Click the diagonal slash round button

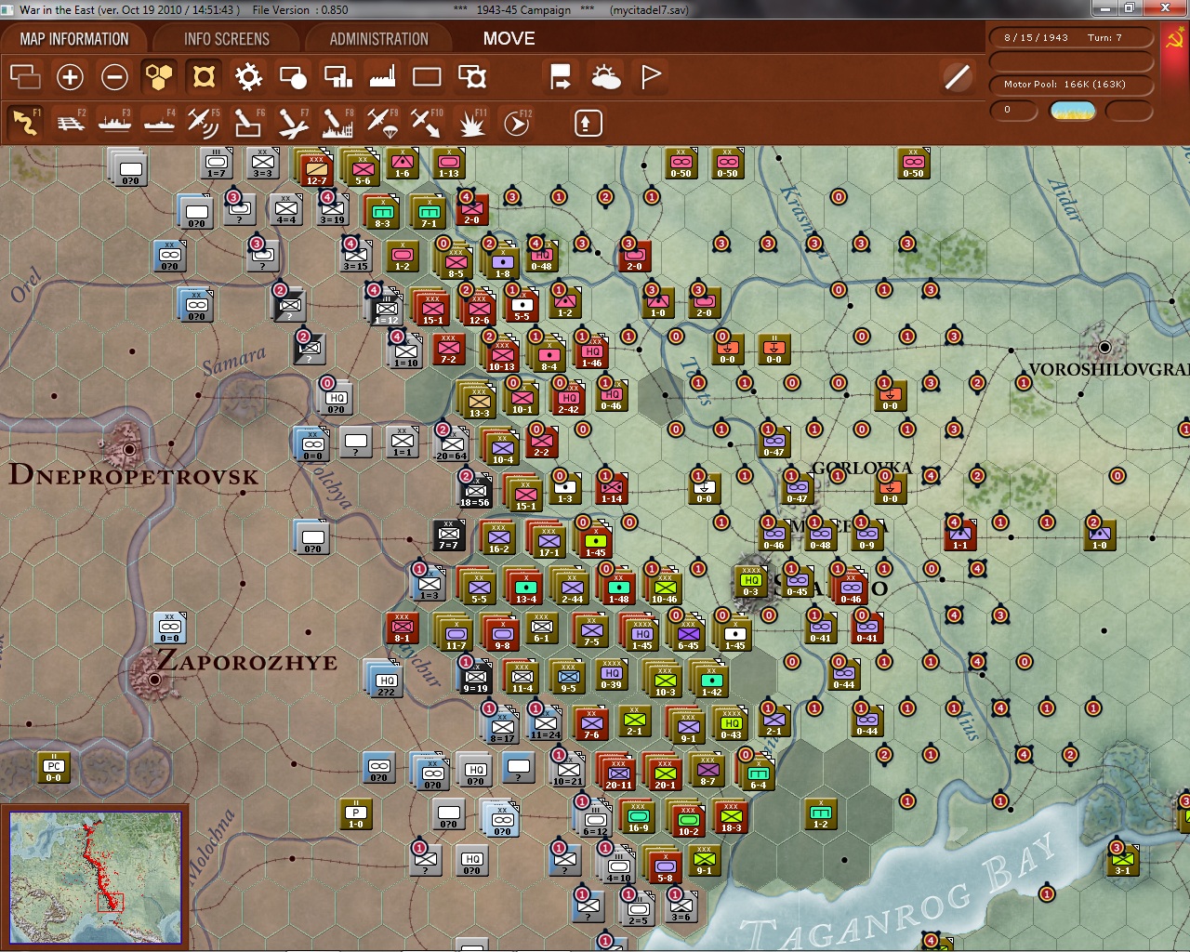coord(957,77)
